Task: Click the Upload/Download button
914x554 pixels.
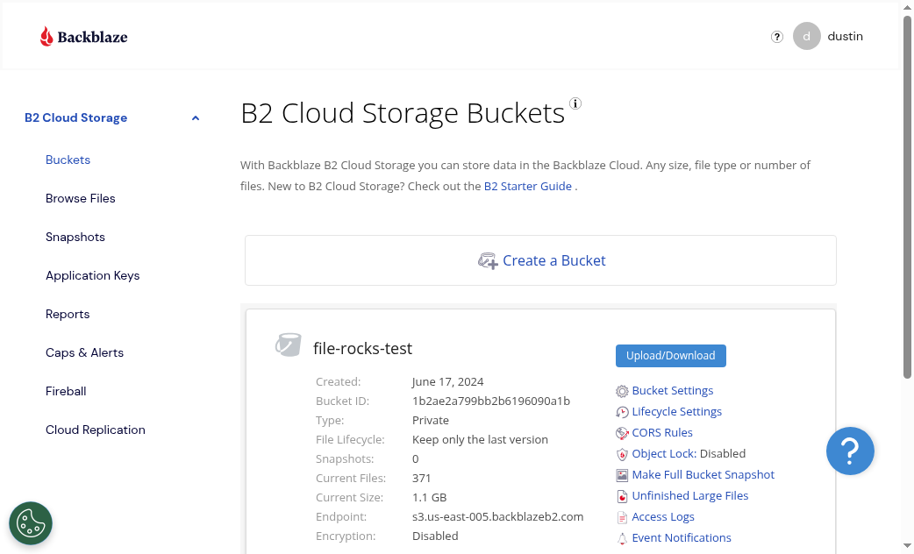Action: (x=670, y=356)
